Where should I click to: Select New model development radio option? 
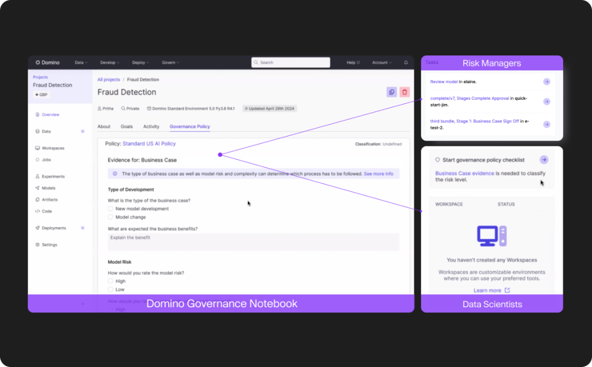[x=110, y=209]
